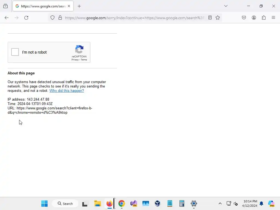Reload the current page

(x=26, y=18)
